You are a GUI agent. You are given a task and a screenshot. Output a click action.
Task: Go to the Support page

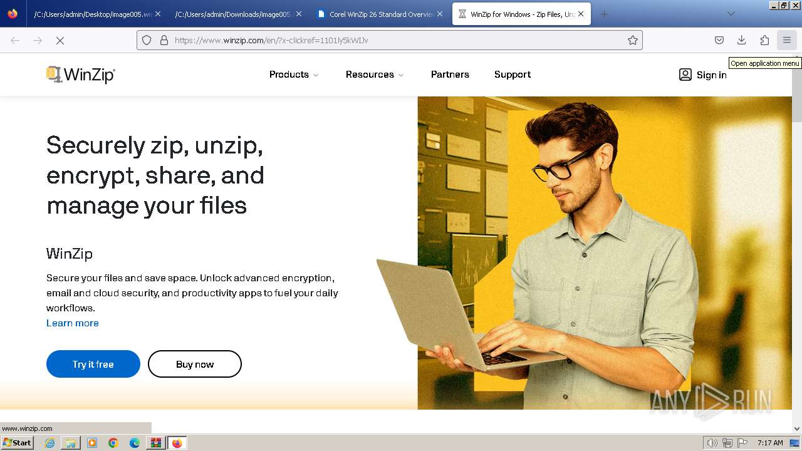click(x=513, y=75)
